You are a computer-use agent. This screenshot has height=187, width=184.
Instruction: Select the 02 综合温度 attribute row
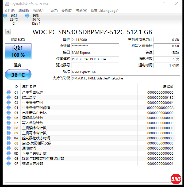pos(80,97)
